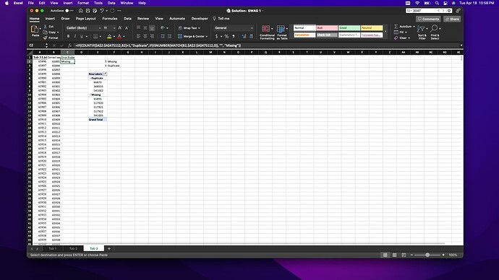Decrease font size with the smaller A icon

(127, 28)
